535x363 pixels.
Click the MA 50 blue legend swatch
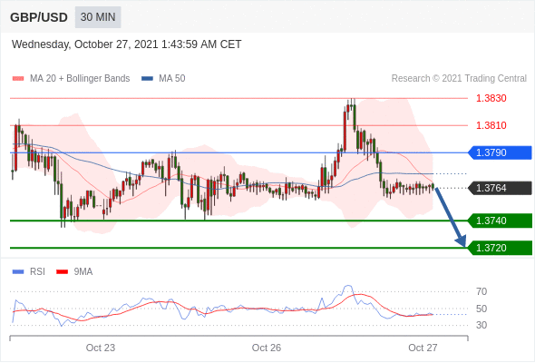coord(148,79)
